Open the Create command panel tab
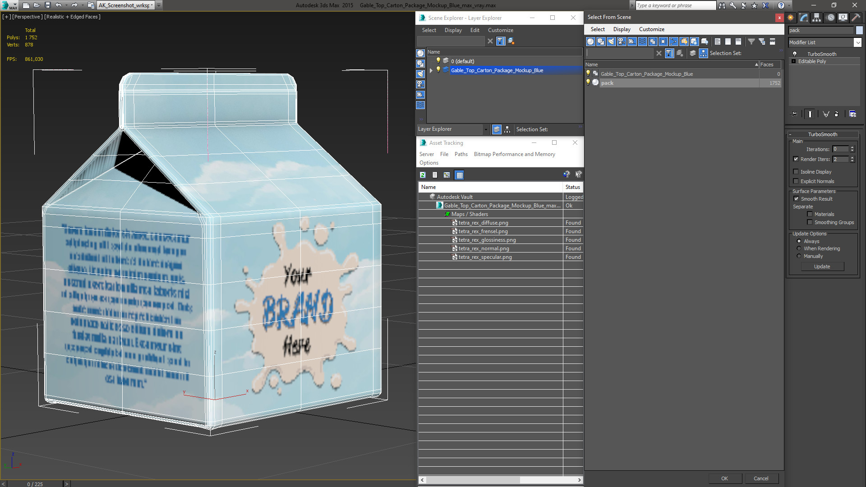Image resolution: width=866 pixels, height=487 pixels. pos(791,18)
